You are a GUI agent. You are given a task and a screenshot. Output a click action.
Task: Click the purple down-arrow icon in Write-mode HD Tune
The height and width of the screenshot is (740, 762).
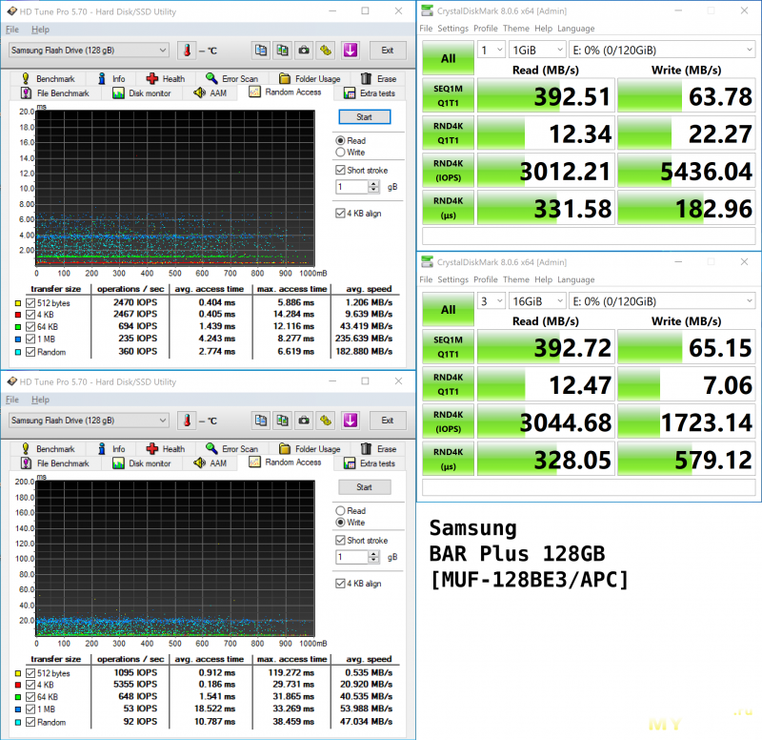(351, 421)
